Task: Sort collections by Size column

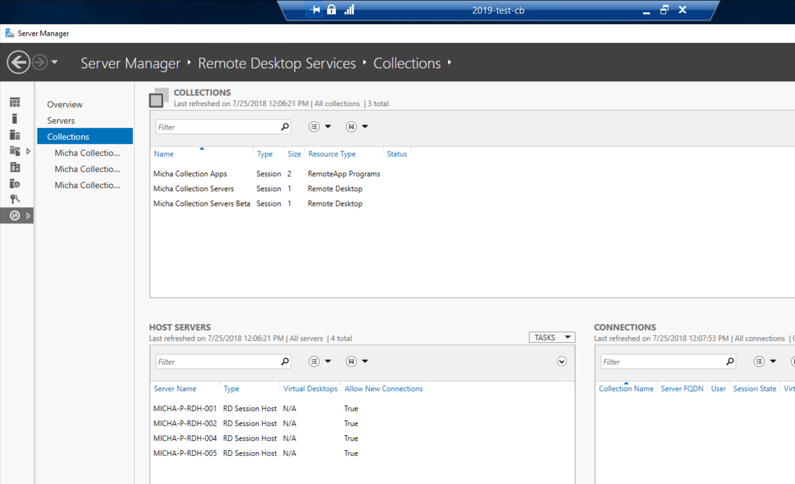Action: pos(294,154)
